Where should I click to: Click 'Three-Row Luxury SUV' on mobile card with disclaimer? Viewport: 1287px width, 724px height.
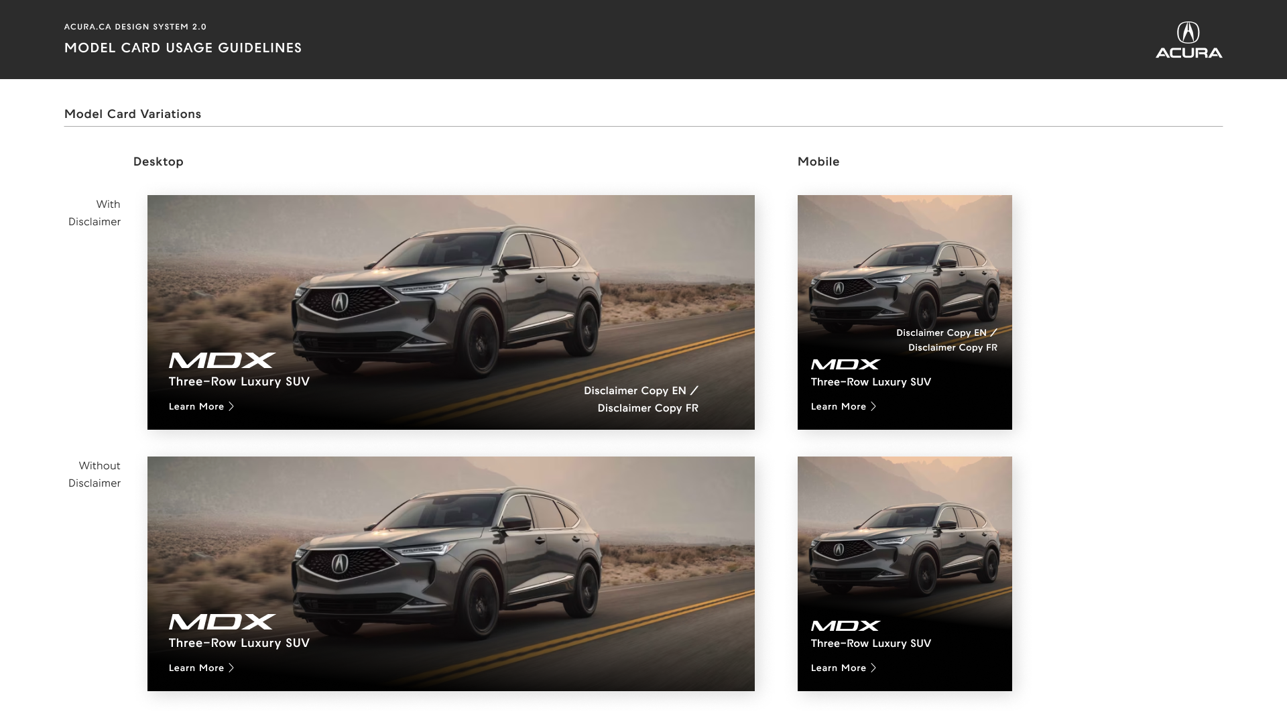(871, 382)
